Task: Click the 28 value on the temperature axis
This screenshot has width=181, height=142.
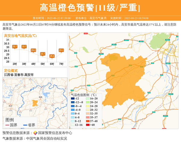Action: point(8,62)
